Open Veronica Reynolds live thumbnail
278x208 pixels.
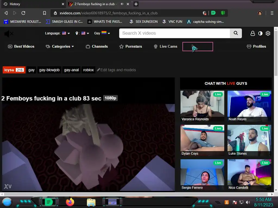202,106
